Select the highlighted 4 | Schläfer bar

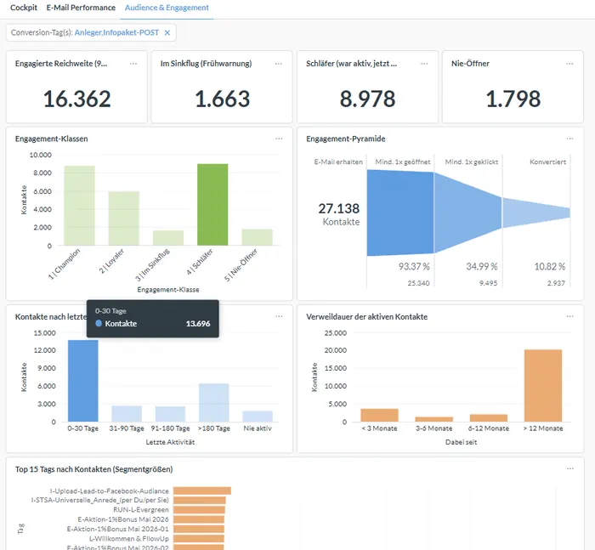coord(212,205)
